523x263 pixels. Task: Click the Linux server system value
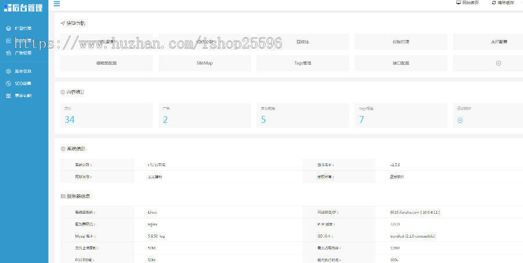coord(152,212)
